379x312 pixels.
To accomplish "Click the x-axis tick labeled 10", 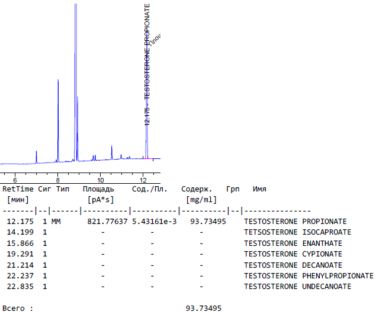I will [100, 179].
